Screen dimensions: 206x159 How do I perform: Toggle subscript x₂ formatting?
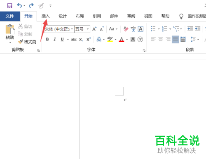(x=81, y=40)
